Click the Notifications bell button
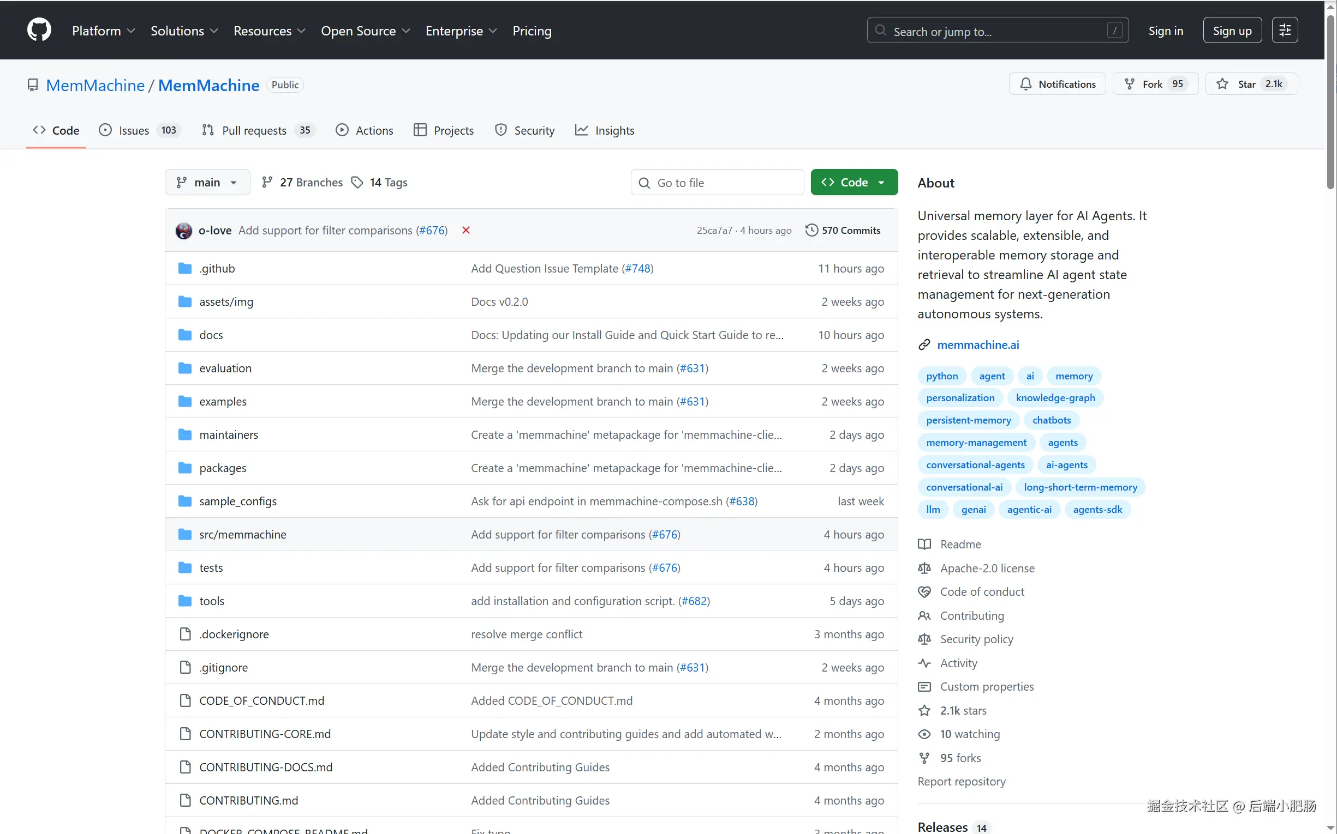This screenshot has height=834, width=1337. pyautogui.click(x=1057, y=84)
